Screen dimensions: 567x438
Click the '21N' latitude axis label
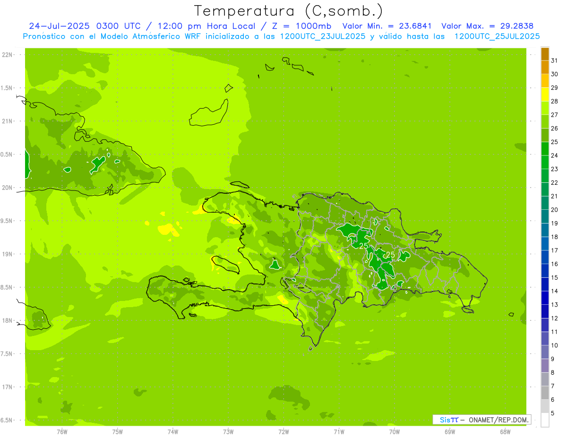[x=8, y=121]
